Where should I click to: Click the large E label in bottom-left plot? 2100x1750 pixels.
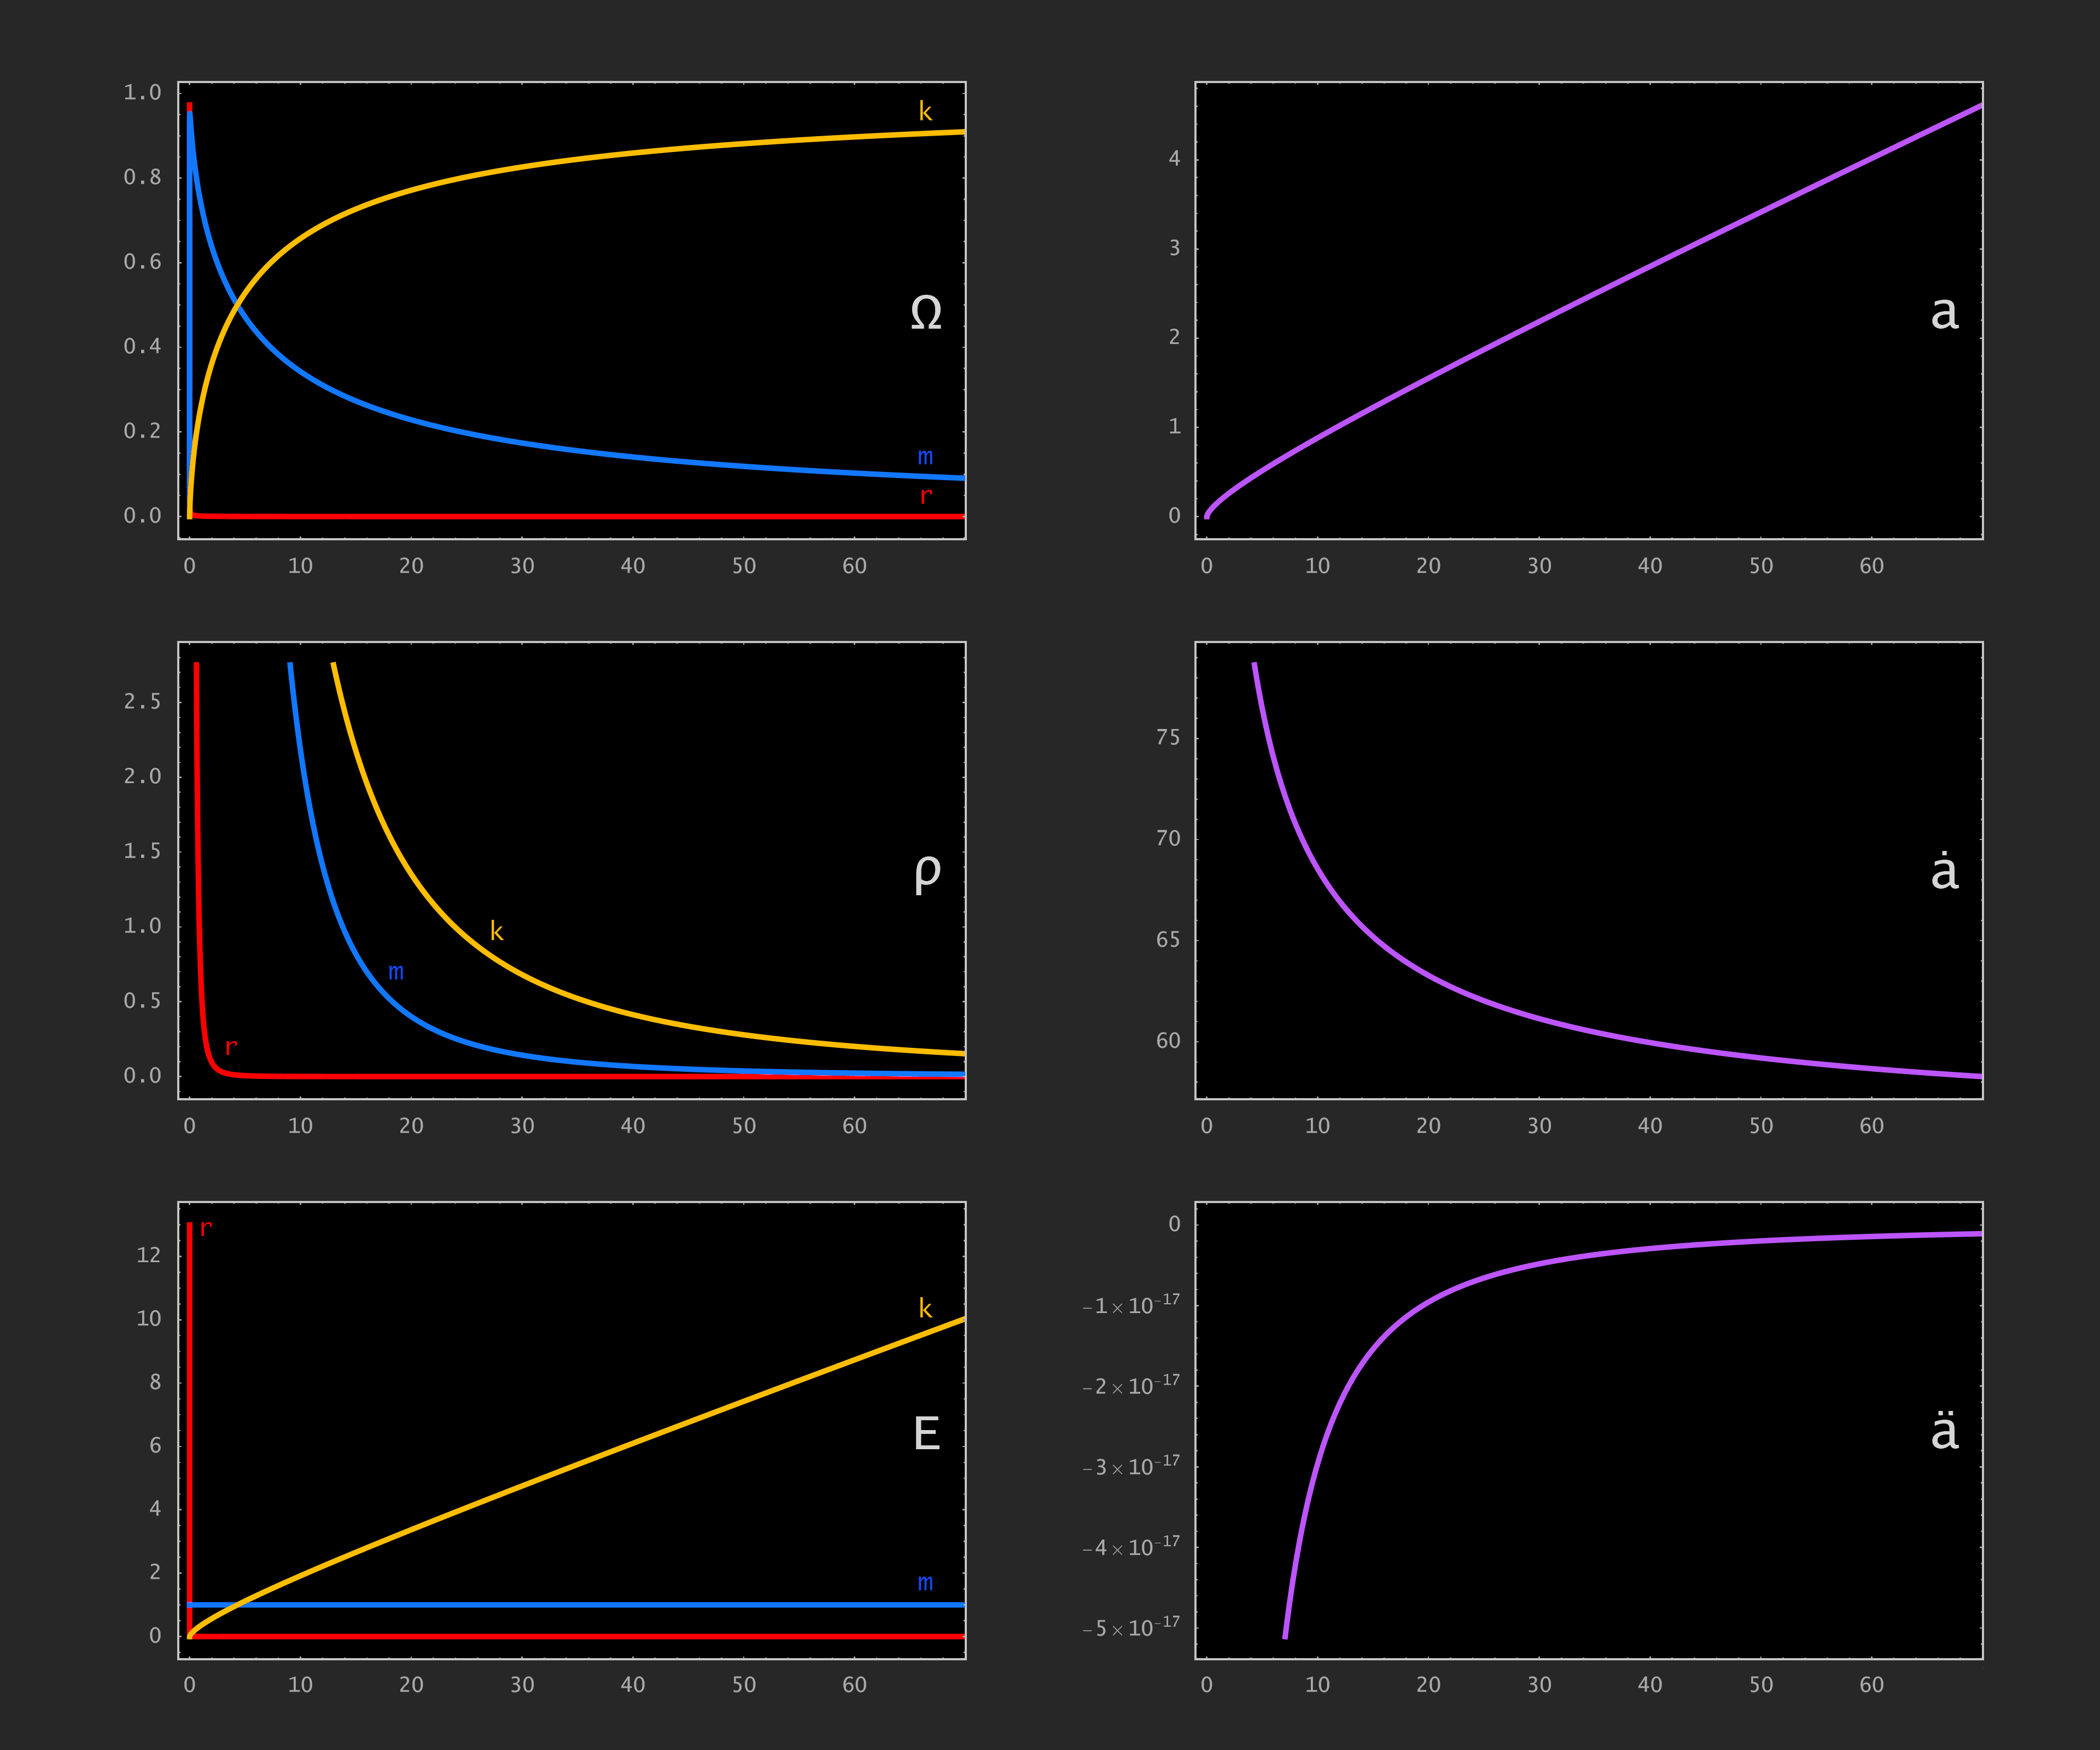[926, 1434]
